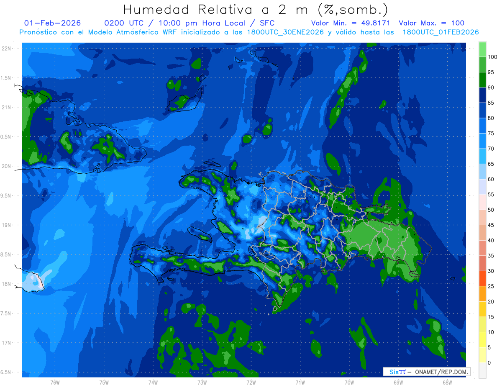Click the latitude label "8.5N"
502x388 pixels.
point(6,254)
